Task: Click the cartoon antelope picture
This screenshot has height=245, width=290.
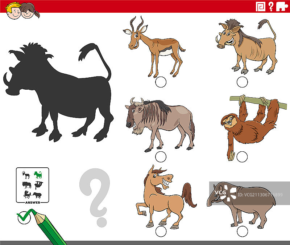Action: point(153,45)
